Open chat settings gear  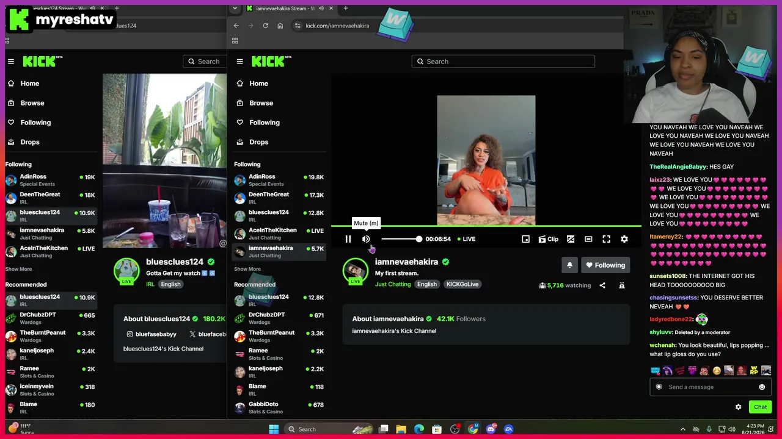click(x=738, y=407)
